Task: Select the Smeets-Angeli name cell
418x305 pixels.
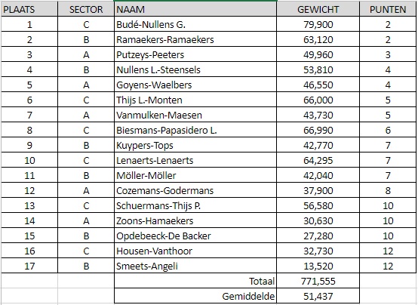Action: pos(195,266)
